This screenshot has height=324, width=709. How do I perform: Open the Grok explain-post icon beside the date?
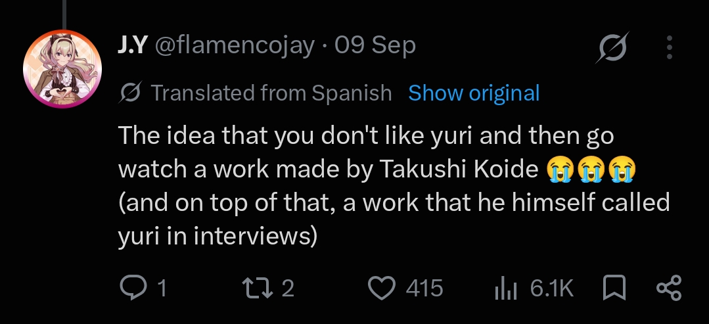(612, 47)
